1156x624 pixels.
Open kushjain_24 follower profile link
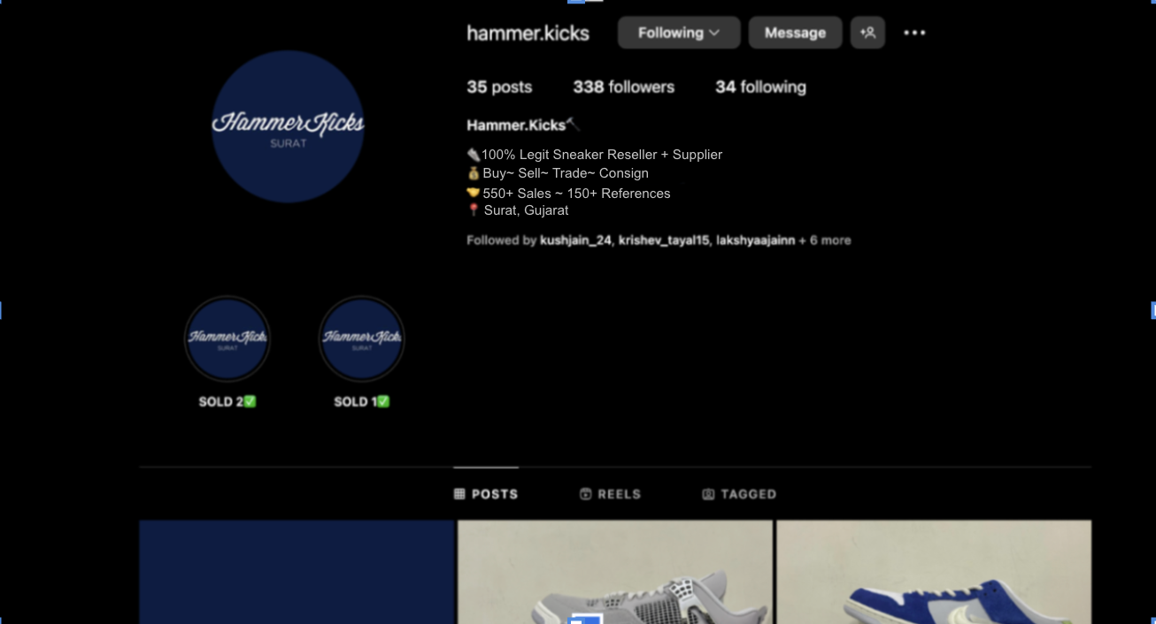tap(575, 240)
